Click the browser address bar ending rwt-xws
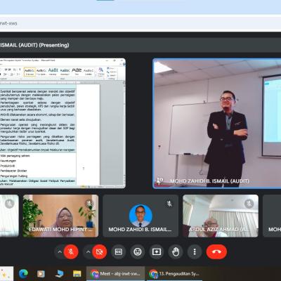Viewport: 281px width, 281px height. pyautogui.click(x=140, y=23)
